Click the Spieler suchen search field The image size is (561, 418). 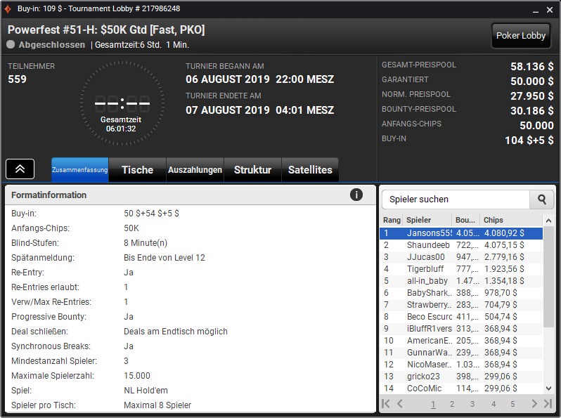[456, 200]
